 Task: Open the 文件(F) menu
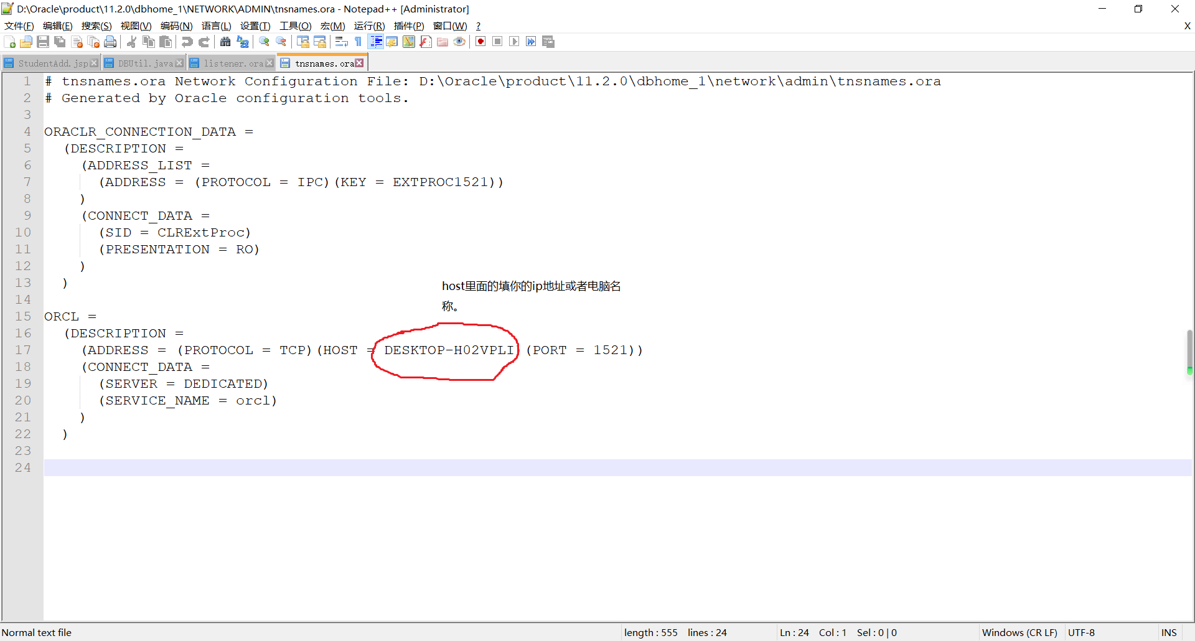point(19,26)
